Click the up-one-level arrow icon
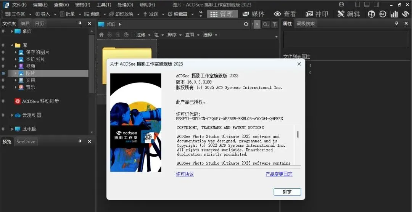Image resolution: width=412 pixels, height=212 pixels. 126,35
